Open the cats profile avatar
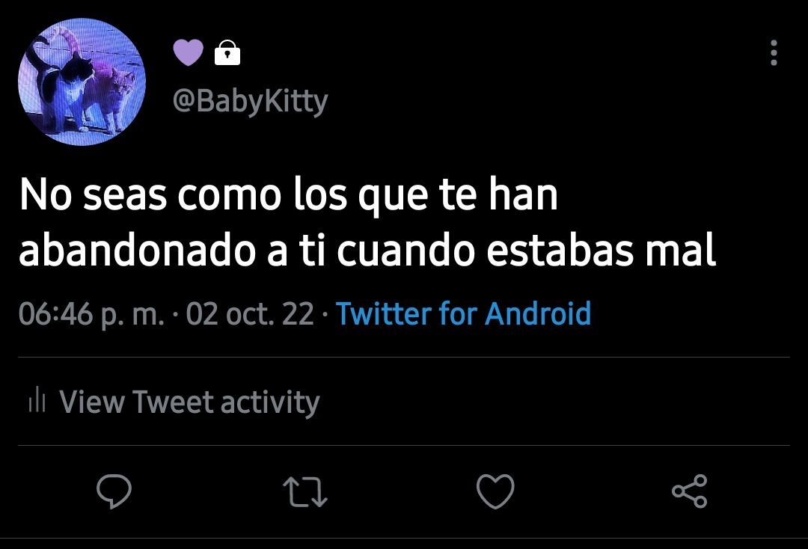The width and height of the screenshot is (808, 549). [x=82, y=82]
